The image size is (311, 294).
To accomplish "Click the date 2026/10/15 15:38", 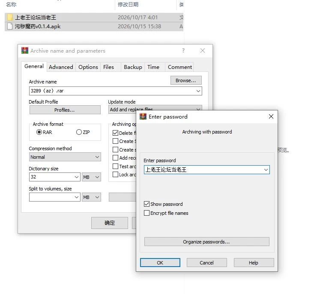I will pos(139,27).
